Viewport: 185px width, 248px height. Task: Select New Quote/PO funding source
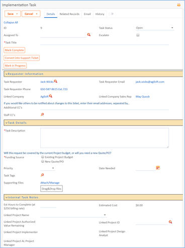[43, 161]
